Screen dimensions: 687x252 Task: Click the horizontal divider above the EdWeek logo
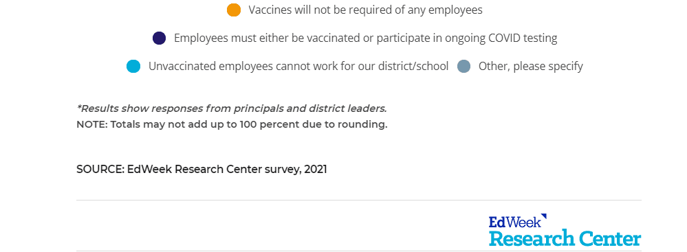pyautogui.click(x=359, y=201)
